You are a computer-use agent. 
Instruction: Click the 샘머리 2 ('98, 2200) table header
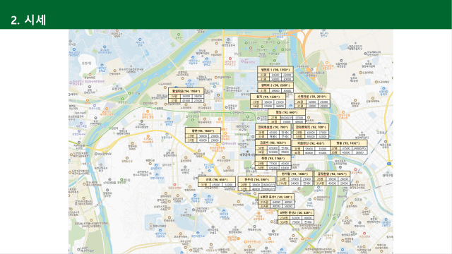[275, 85]
